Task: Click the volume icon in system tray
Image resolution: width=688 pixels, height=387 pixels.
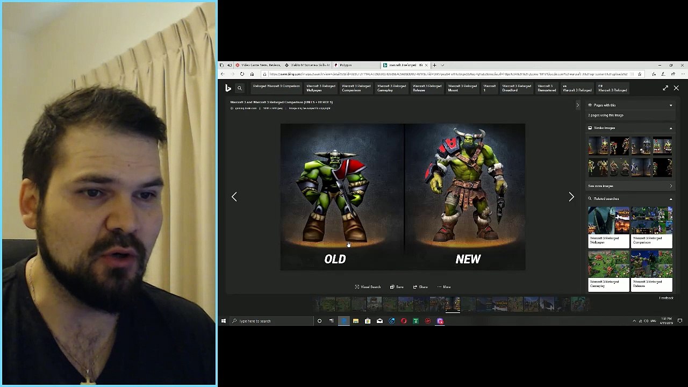Action: 646,321
